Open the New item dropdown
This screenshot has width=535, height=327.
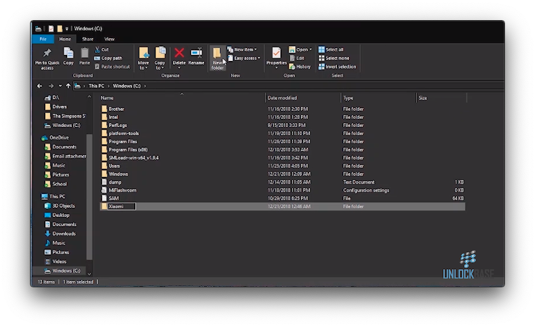pyautogui.click(x=242, y=50)
